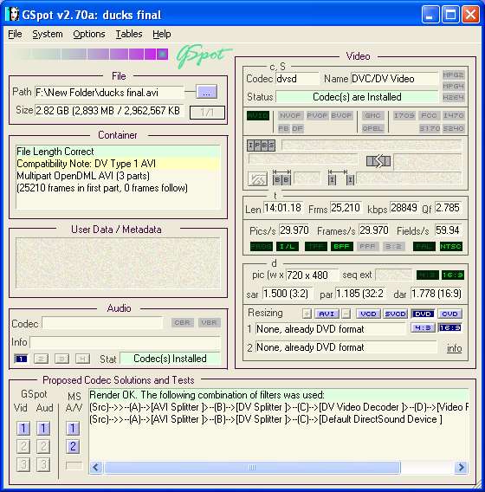
Task: Click the horizontal scrollbar right arrow
Action: [461, 467]
